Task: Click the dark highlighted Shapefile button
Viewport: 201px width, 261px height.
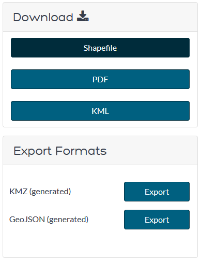Action: (x=100, y=48)
